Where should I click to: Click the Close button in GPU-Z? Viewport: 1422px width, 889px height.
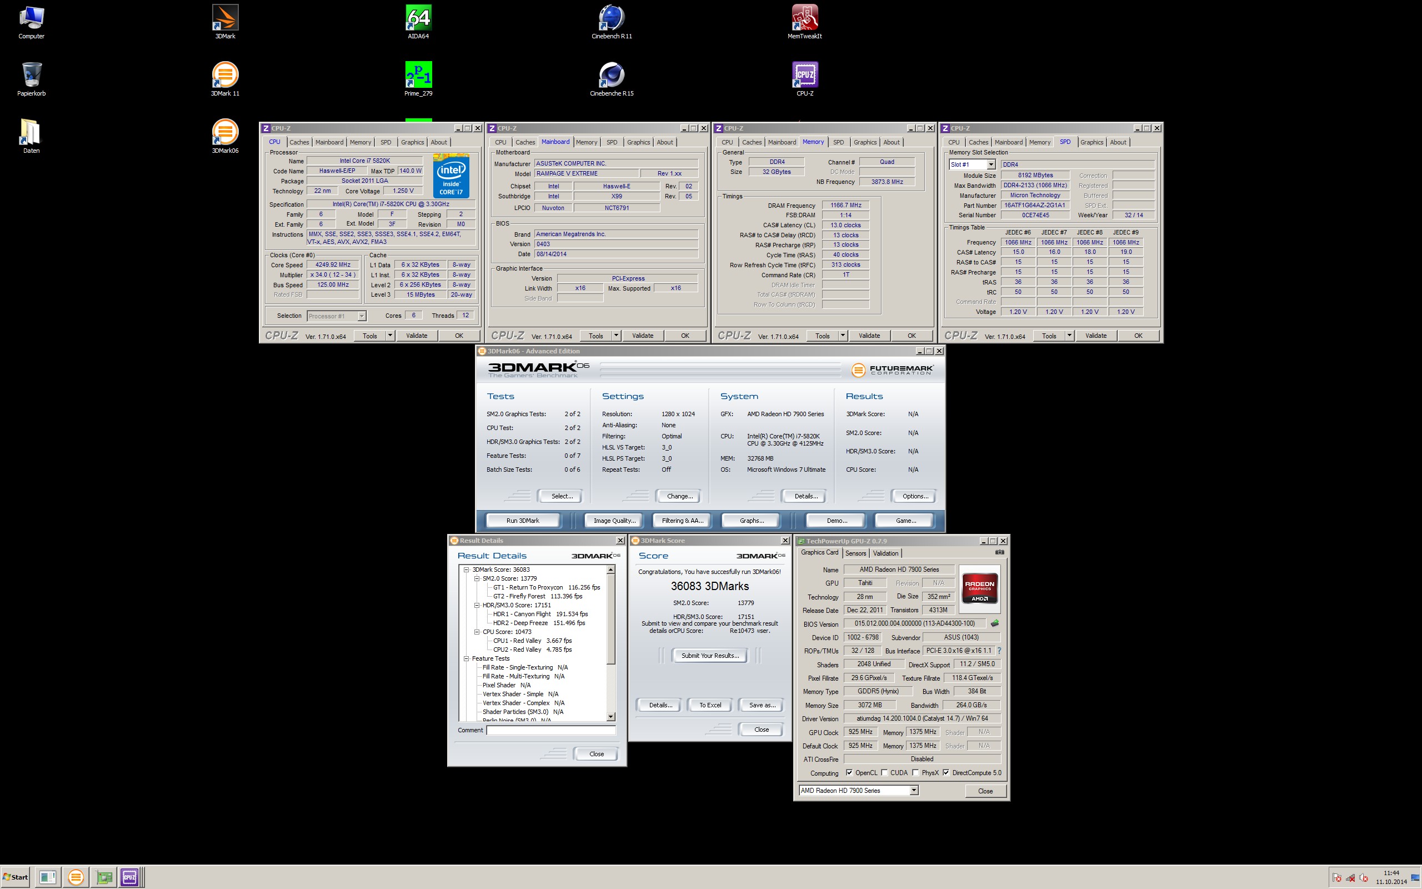click(x=985, y=791)
